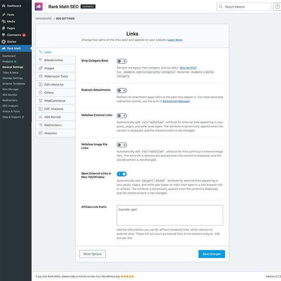Open Role Manager submenu item

pos(10,89)
